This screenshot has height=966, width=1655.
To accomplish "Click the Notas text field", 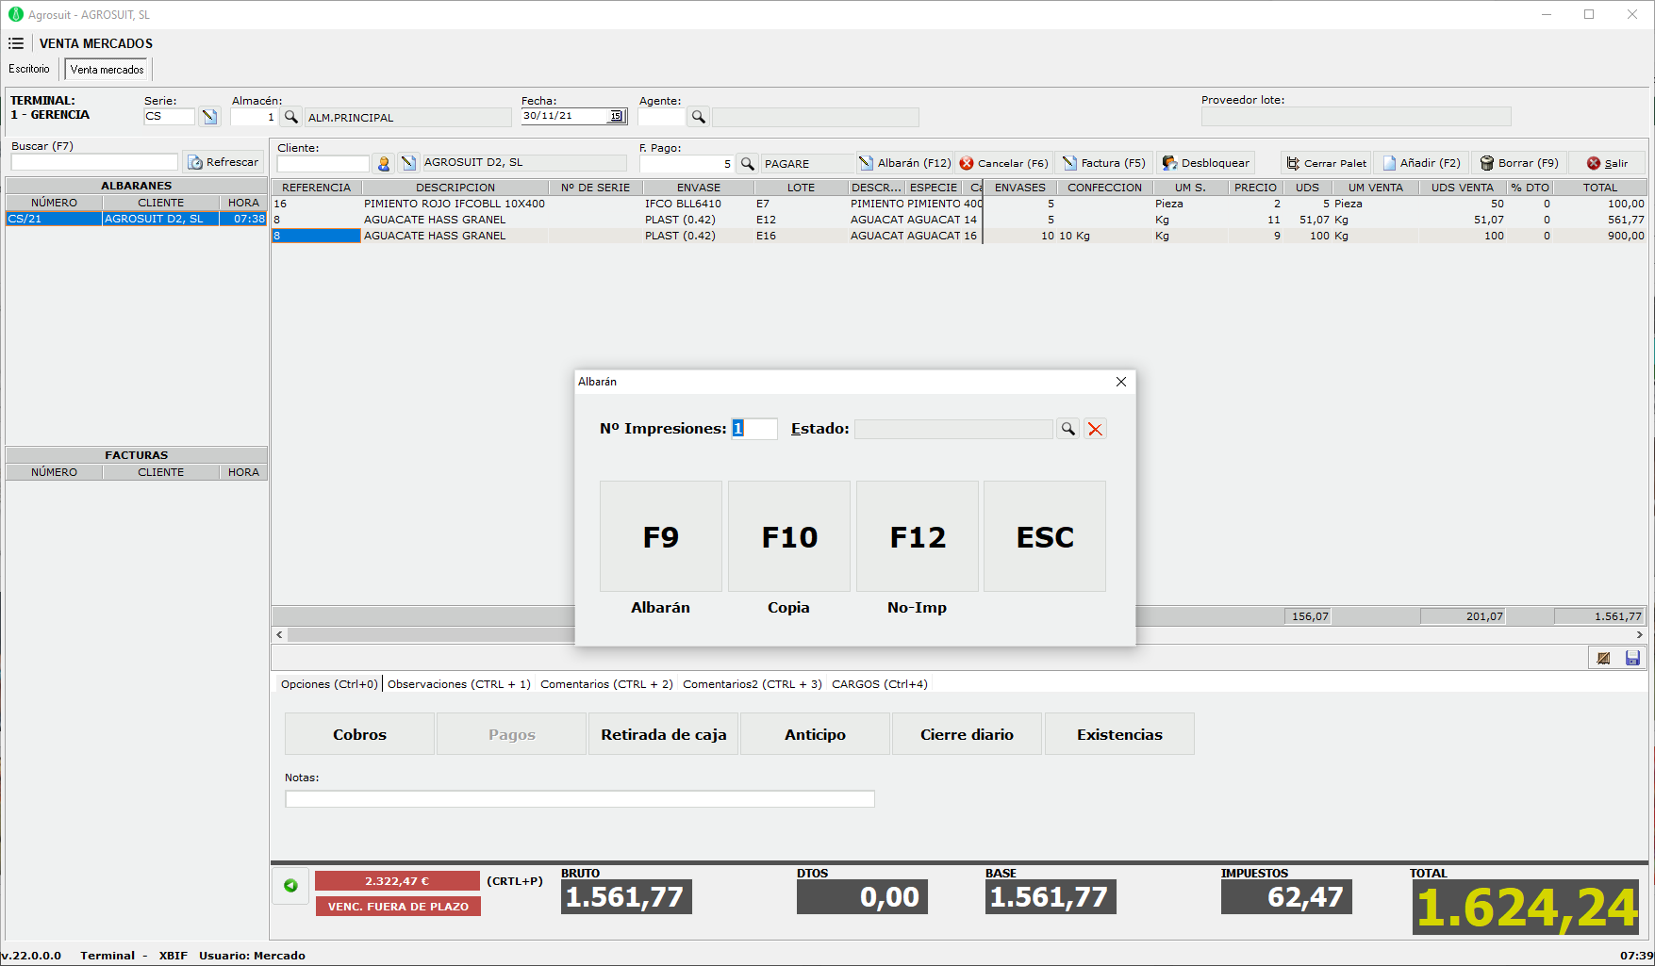I will 580,799.
